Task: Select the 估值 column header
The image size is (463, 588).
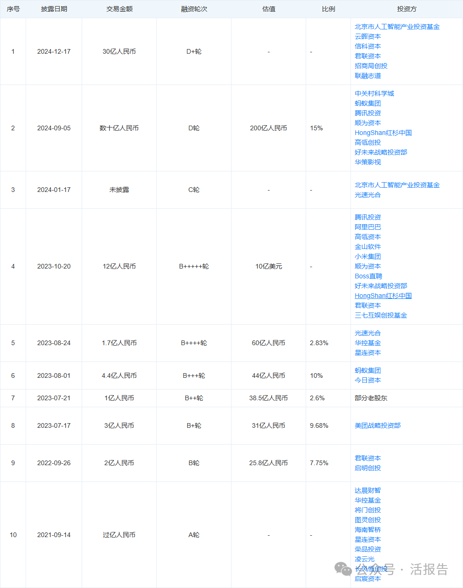Action: (x=269, y=9)
